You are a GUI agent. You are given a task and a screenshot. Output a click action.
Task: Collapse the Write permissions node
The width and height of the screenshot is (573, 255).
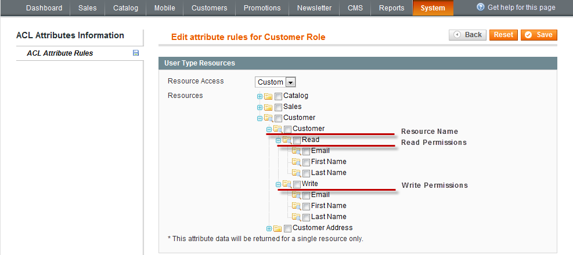click(278, 184)
